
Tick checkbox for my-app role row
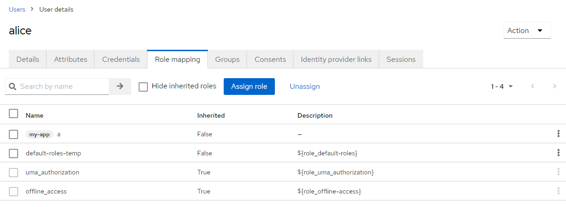pos(13,134)
